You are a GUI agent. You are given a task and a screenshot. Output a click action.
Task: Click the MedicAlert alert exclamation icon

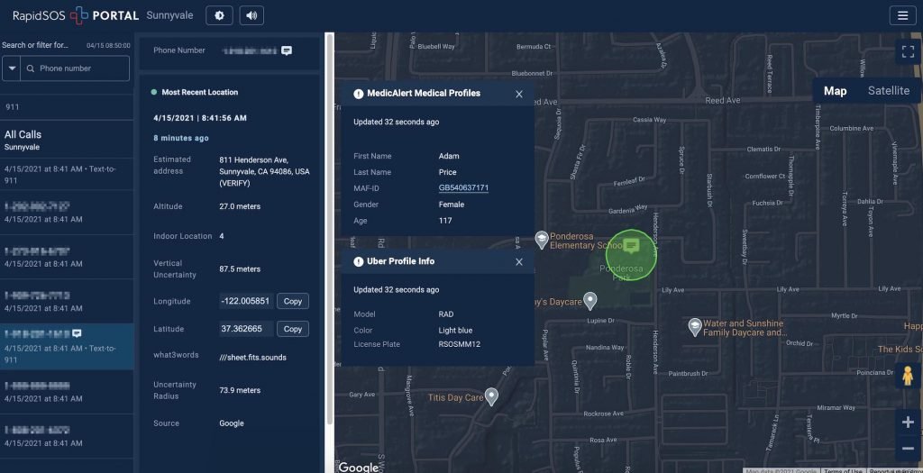click(x=358, y=94)
